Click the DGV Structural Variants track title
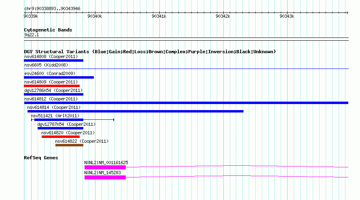The height and width of the screenshot is (200, 360). [x=150, y=52]
